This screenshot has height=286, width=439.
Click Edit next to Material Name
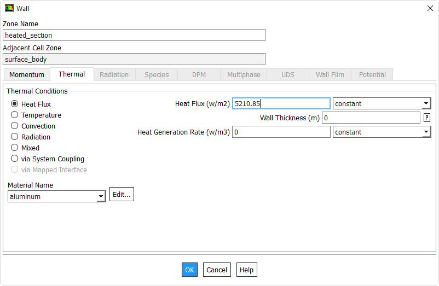coord(122,194)
